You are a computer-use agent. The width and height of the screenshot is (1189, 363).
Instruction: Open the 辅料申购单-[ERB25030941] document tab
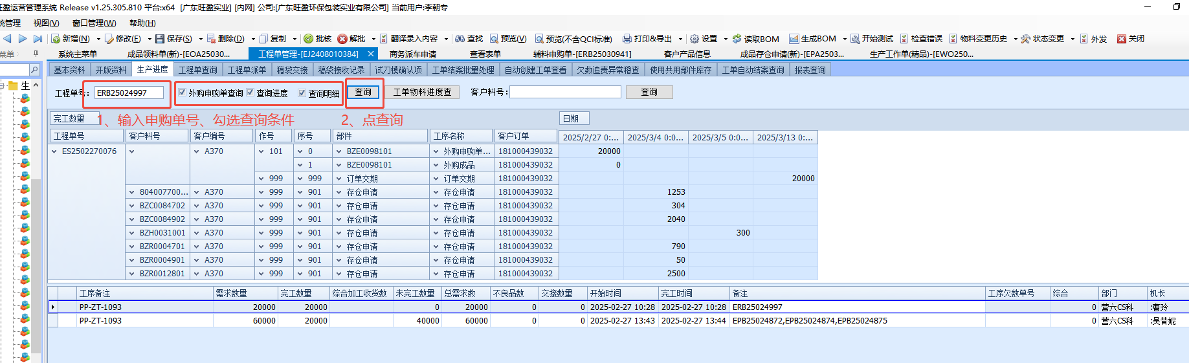[x=582, y=54]
